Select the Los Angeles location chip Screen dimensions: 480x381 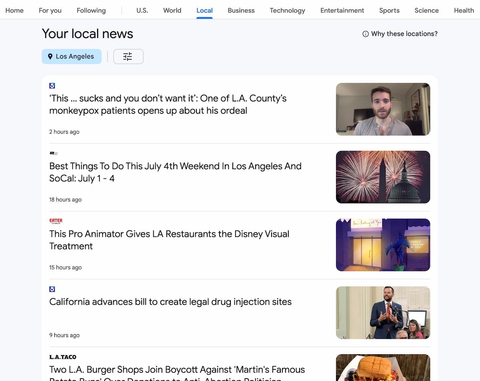72,56
